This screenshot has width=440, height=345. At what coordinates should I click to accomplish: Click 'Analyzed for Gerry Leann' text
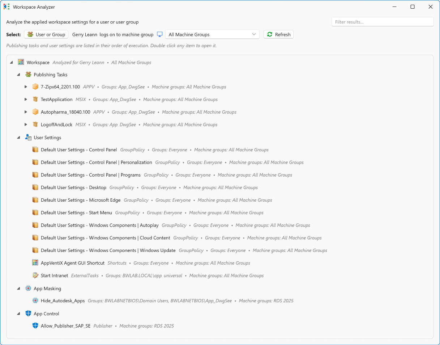[78, 62]
